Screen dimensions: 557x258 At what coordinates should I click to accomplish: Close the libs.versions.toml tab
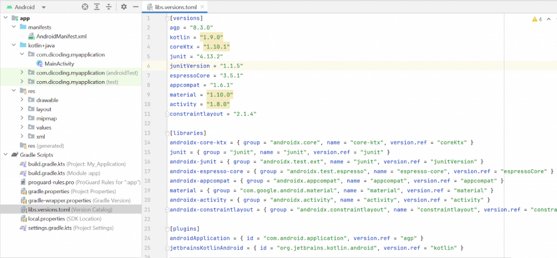pyautogui.click(x=202, y=7)
